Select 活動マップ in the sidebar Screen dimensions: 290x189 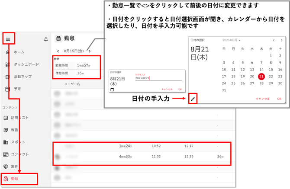23,77
